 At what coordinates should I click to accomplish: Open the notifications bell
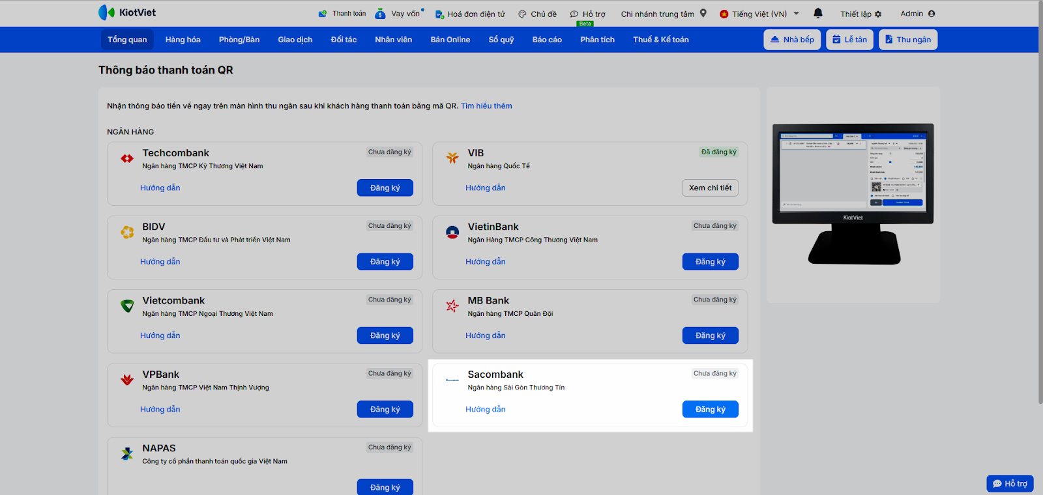tap(818, 13)
